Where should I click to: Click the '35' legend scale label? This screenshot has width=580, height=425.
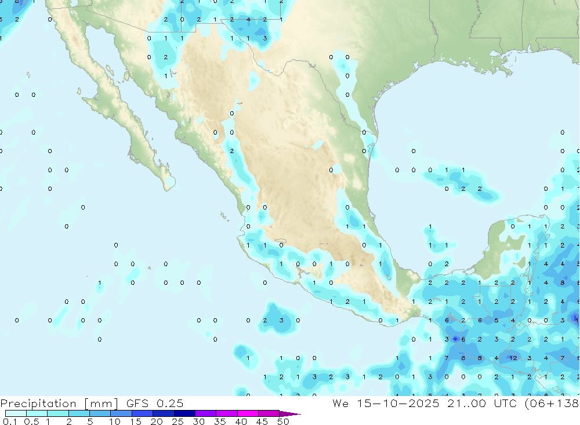coord(220,422)
